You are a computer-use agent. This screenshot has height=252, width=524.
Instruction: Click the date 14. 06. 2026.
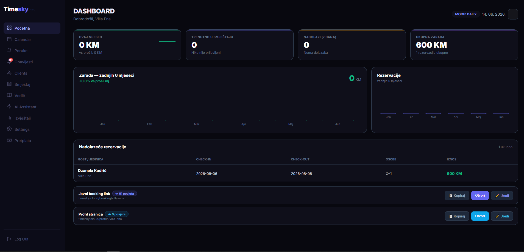494,14
